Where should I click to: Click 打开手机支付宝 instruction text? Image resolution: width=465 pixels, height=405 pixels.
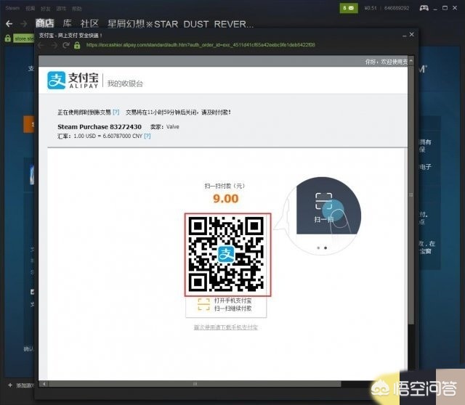click(232, 300)
